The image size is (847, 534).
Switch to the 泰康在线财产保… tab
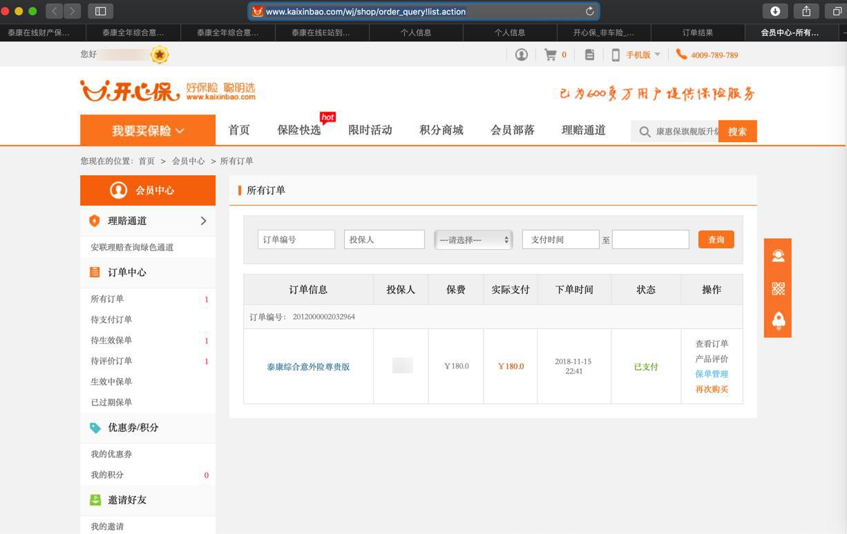click(39, 32)
